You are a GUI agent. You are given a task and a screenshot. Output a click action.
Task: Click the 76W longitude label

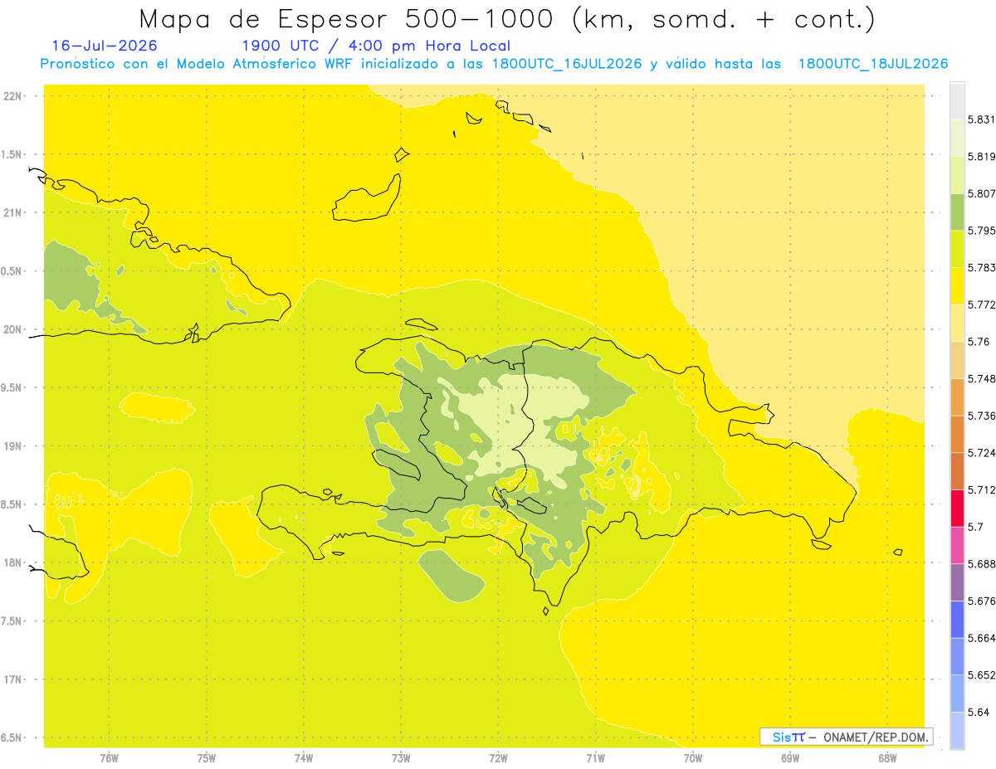109,758
